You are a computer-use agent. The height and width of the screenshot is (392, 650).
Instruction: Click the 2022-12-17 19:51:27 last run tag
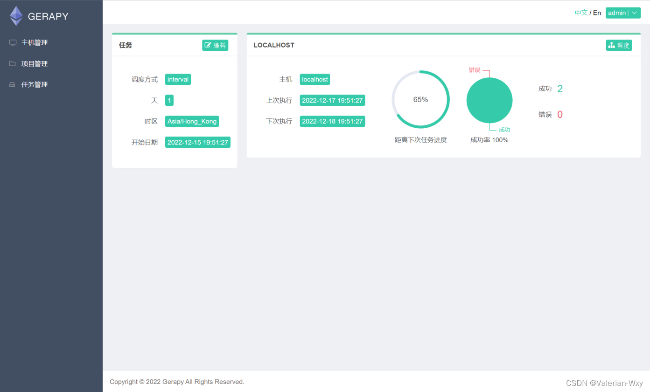click(332, 100)
